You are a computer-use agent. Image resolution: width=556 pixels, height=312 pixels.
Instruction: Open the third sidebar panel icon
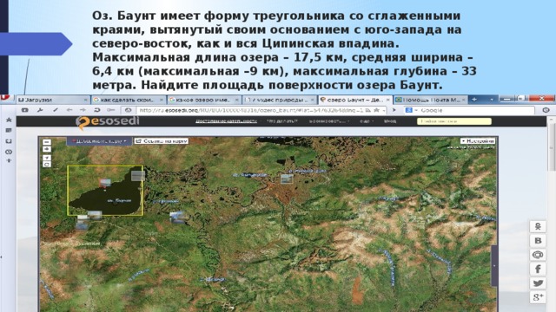coord(9,141)
